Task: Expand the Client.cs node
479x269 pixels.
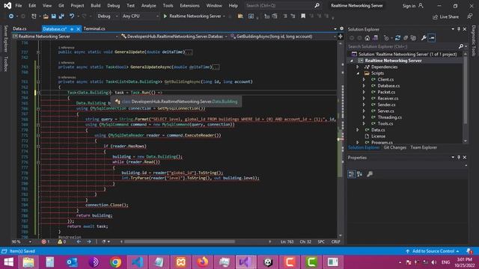Action: pyautogui.click(x=364, y=79)
